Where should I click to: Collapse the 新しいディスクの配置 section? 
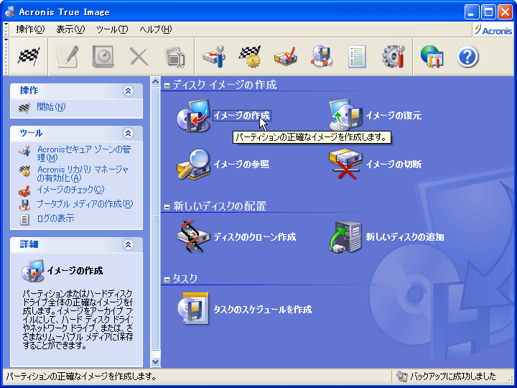pyautogui.click(x=167, y=207)
